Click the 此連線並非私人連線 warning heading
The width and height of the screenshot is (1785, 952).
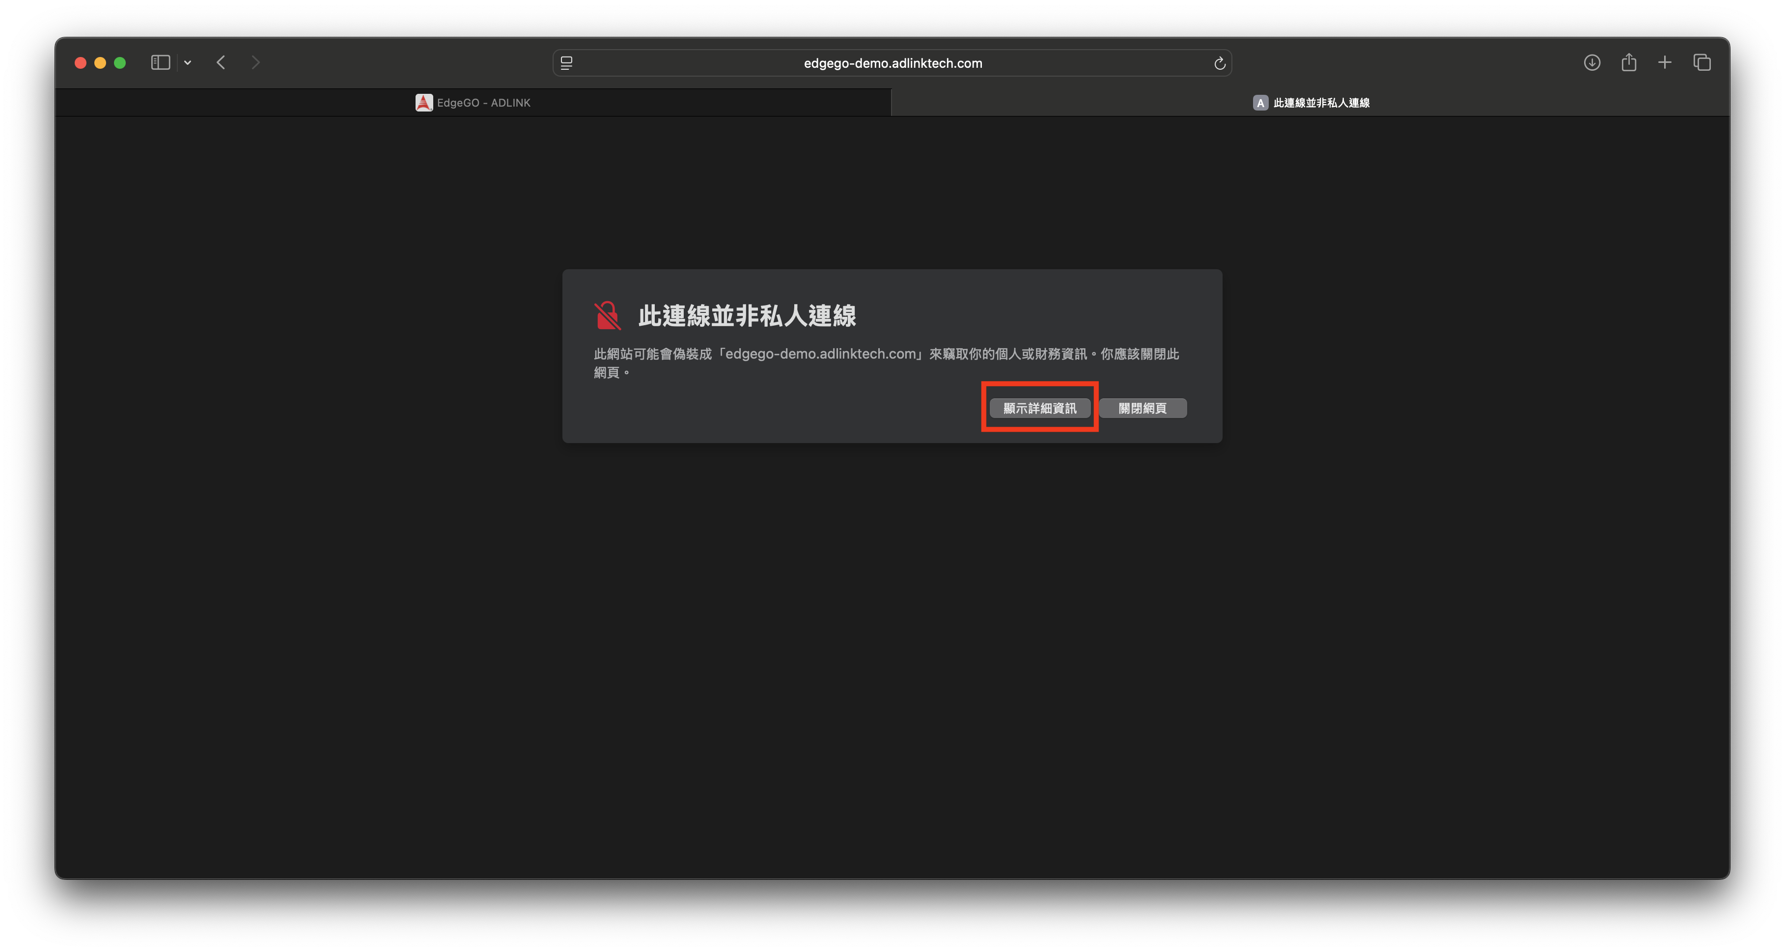click(747, 316)
